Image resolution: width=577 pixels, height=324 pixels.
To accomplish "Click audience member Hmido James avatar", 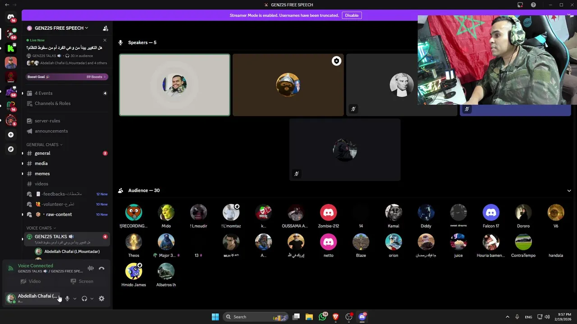I will (133, 271).
